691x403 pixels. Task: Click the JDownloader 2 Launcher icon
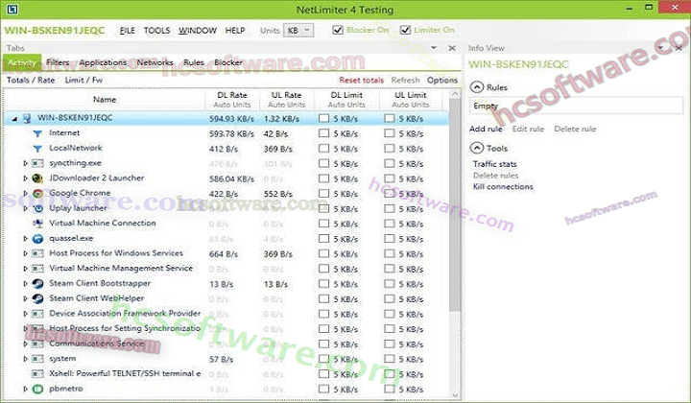point(37,178)
